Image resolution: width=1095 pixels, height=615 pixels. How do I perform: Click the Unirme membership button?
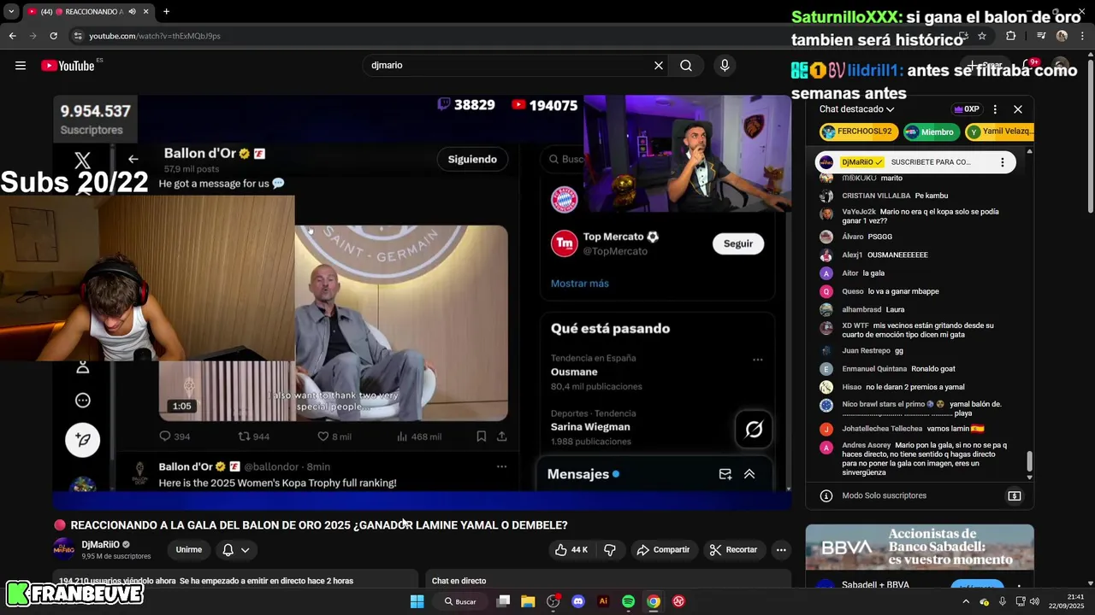189,550
